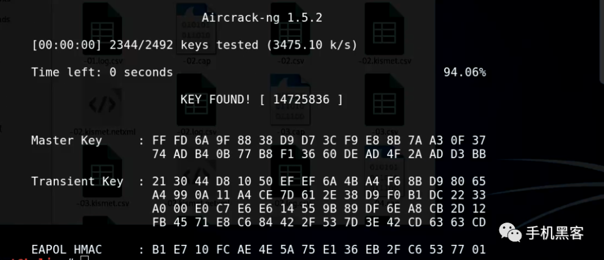Click the EAPOL HMAC label
The width and height of the screenshot is (604, 260).
pyautogui.click(x=66, y=249)
